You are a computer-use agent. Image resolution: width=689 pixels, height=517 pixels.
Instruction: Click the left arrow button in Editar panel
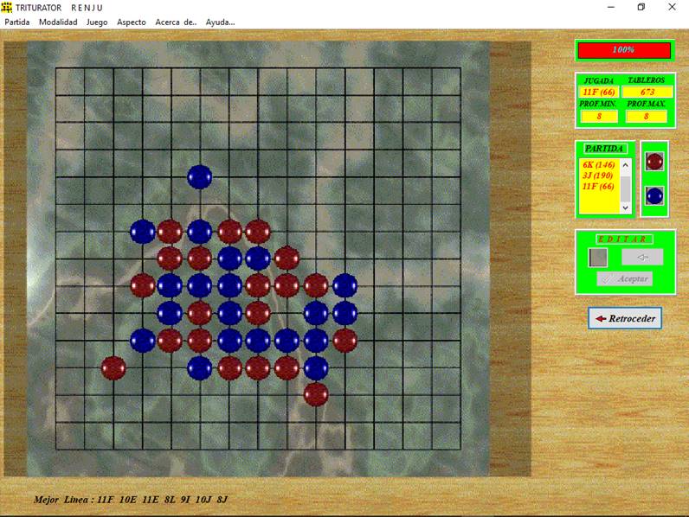click(641, 257)
